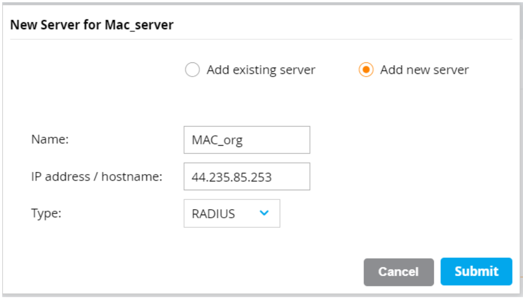Click the blue chevron arrow beside RADIUS
The height and width of the screenshot is (298, 523).
[x=264, y=213]
